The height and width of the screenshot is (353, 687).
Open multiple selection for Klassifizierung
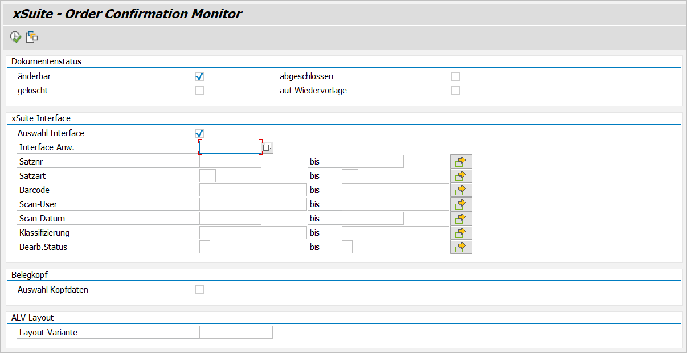(460, 232)
